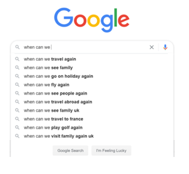Screen dimensions: 189x174
Task: Clear the search text with X icon
Action: click(152, 47)
